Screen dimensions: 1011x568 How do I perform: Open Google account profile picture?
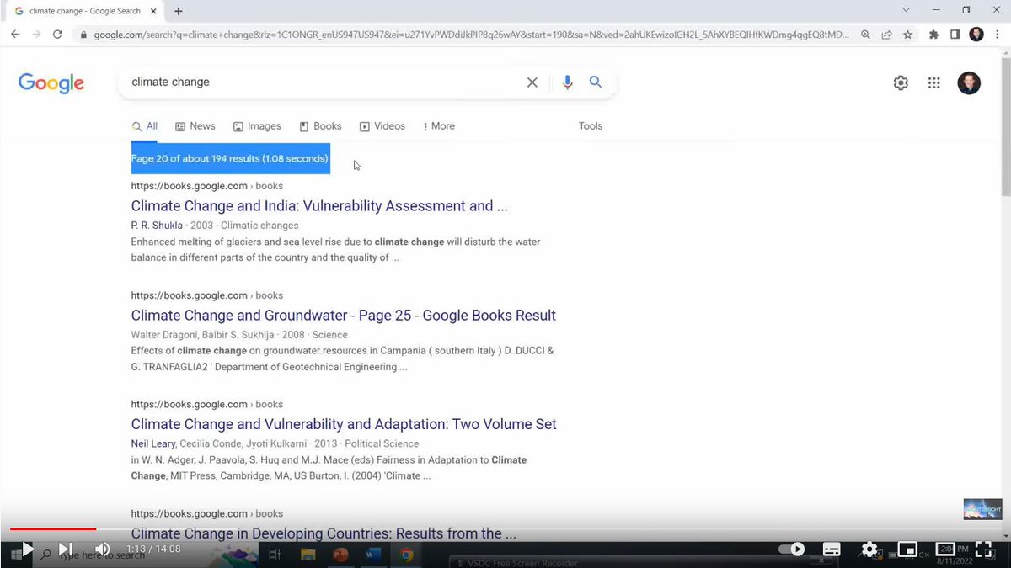pyautogui.click(x=969, y=82)
